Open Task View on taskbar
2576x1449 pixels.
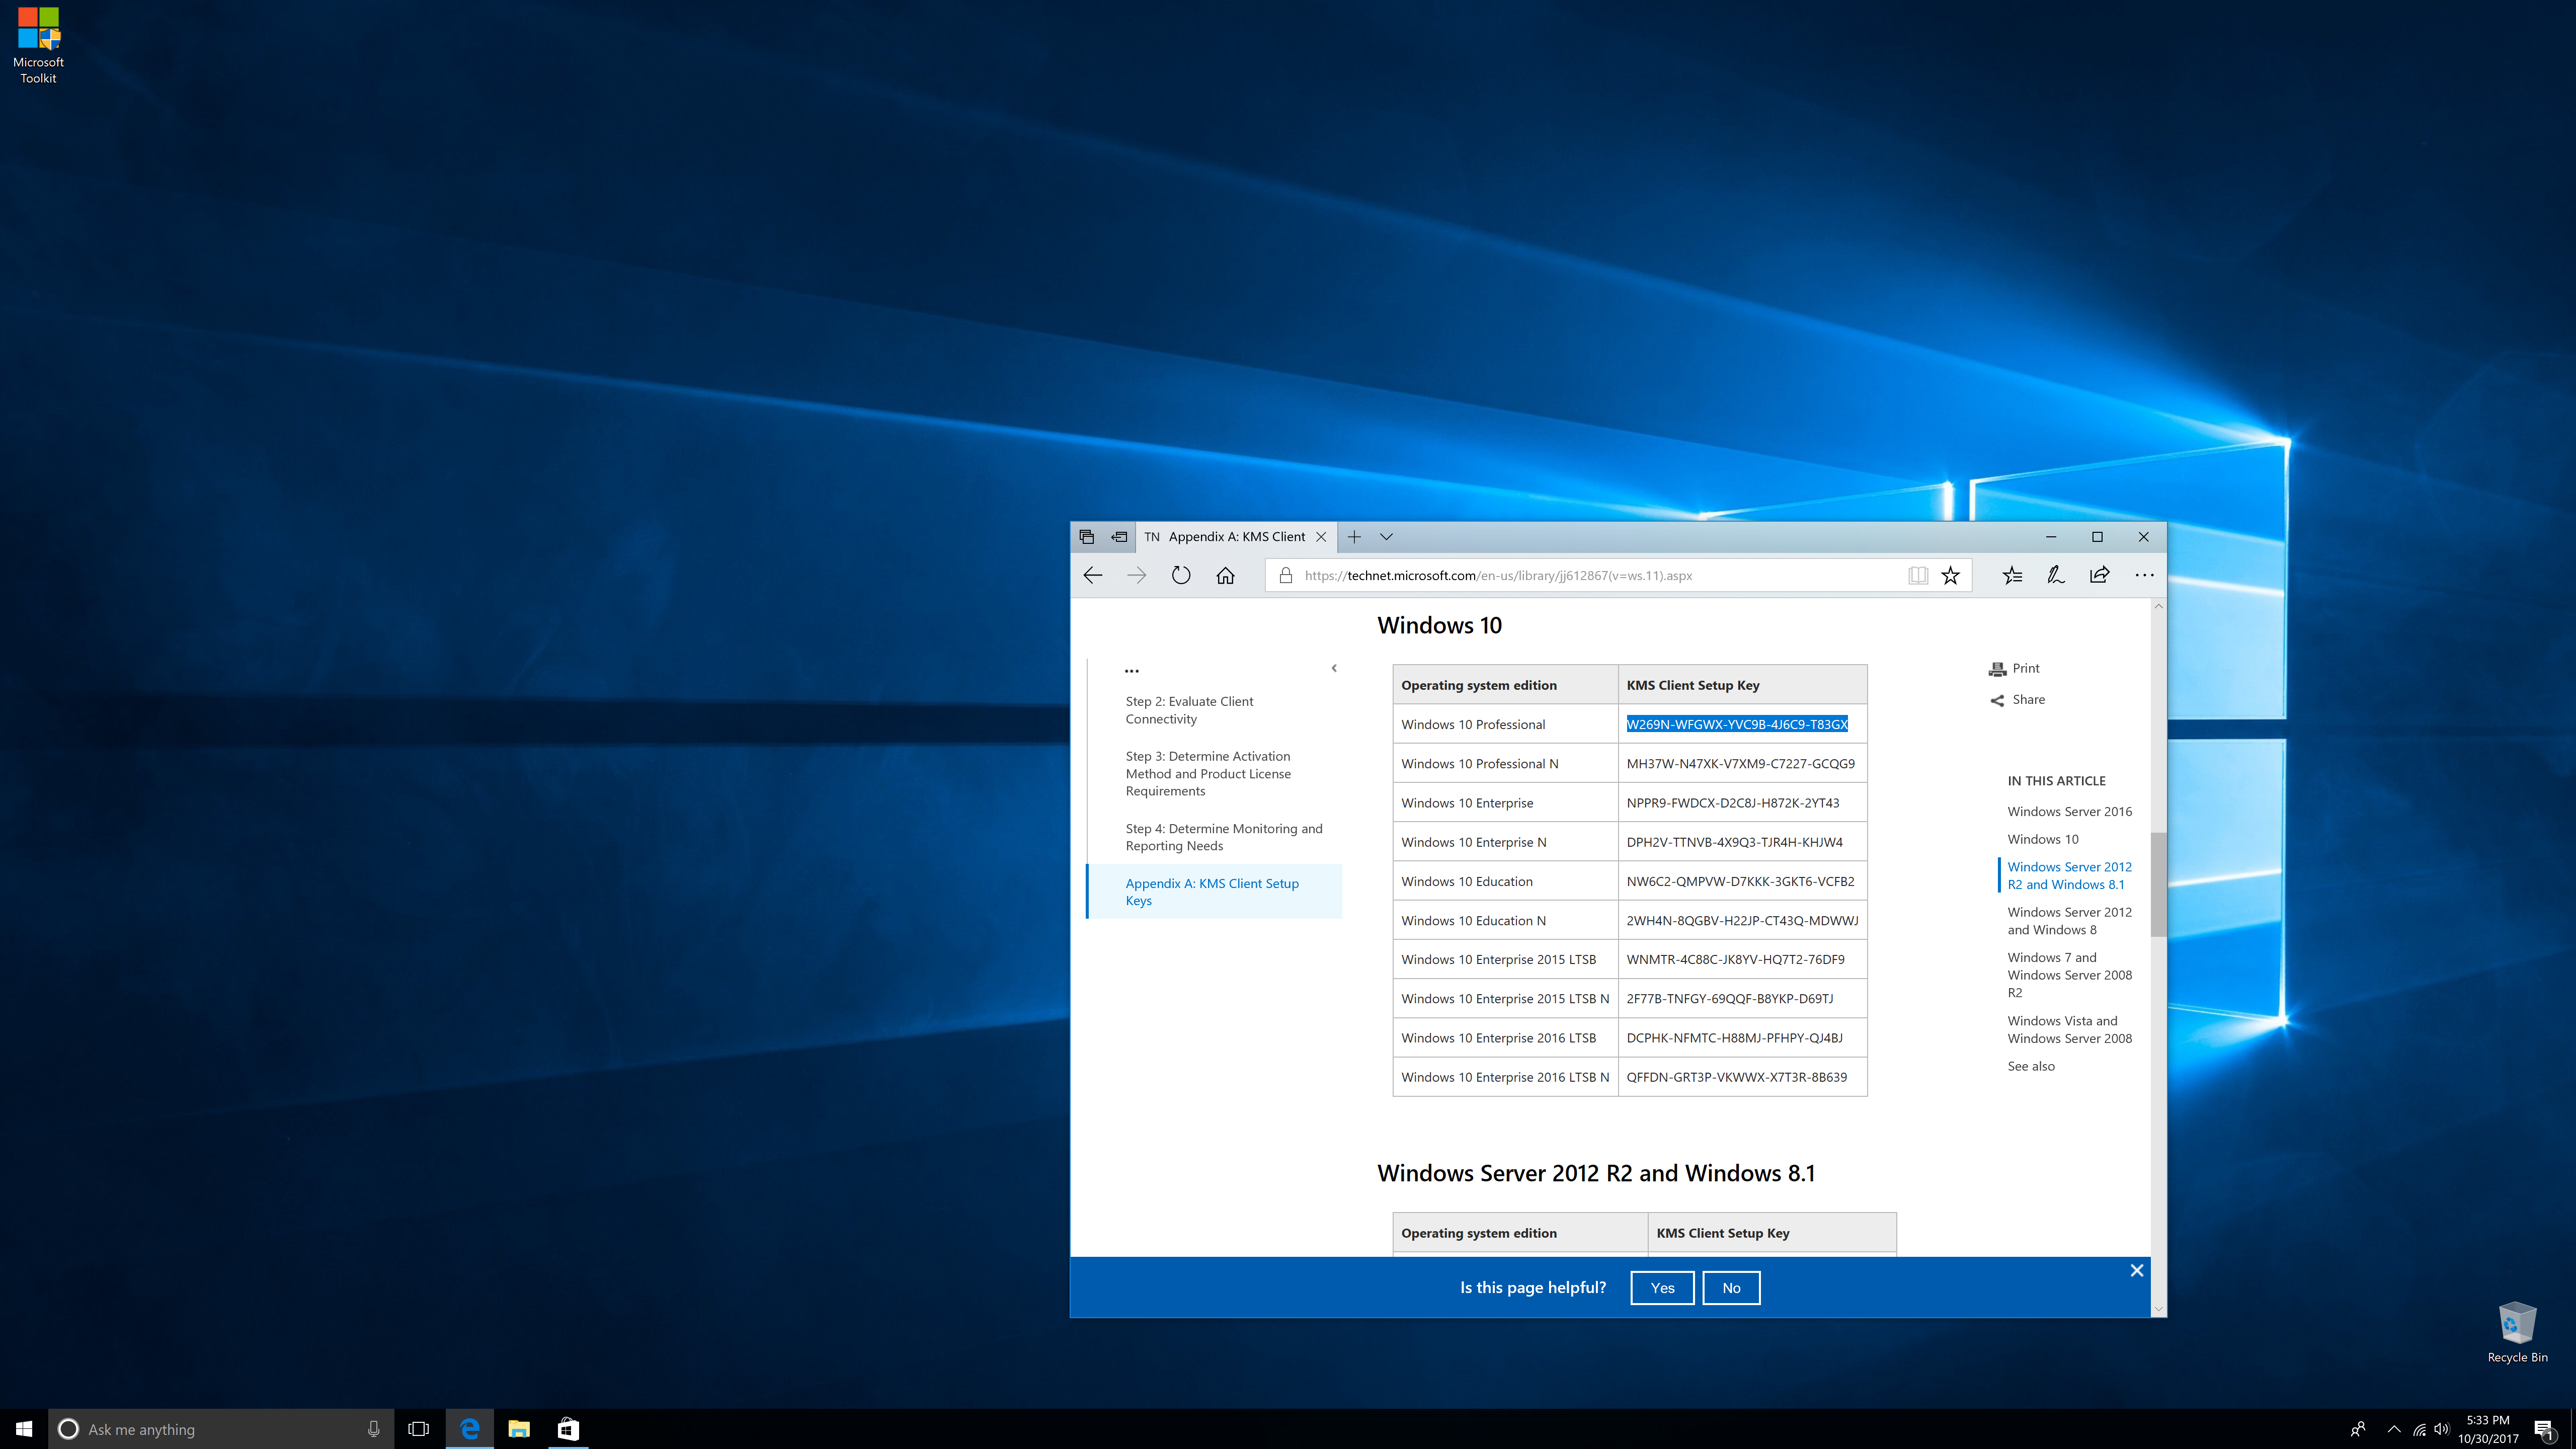[x=419, y=1429]
